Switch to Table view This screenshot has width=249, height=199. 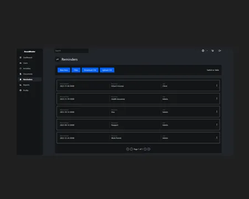(x=212, y=70)
